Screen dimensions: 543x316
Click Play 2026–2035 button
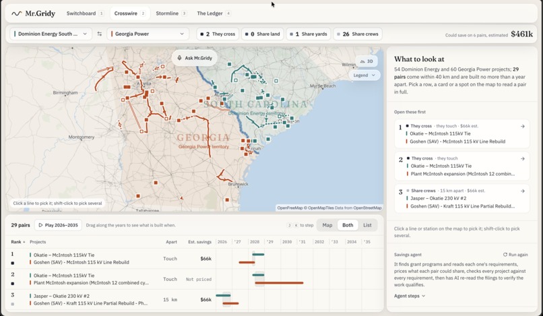[58, 225]
